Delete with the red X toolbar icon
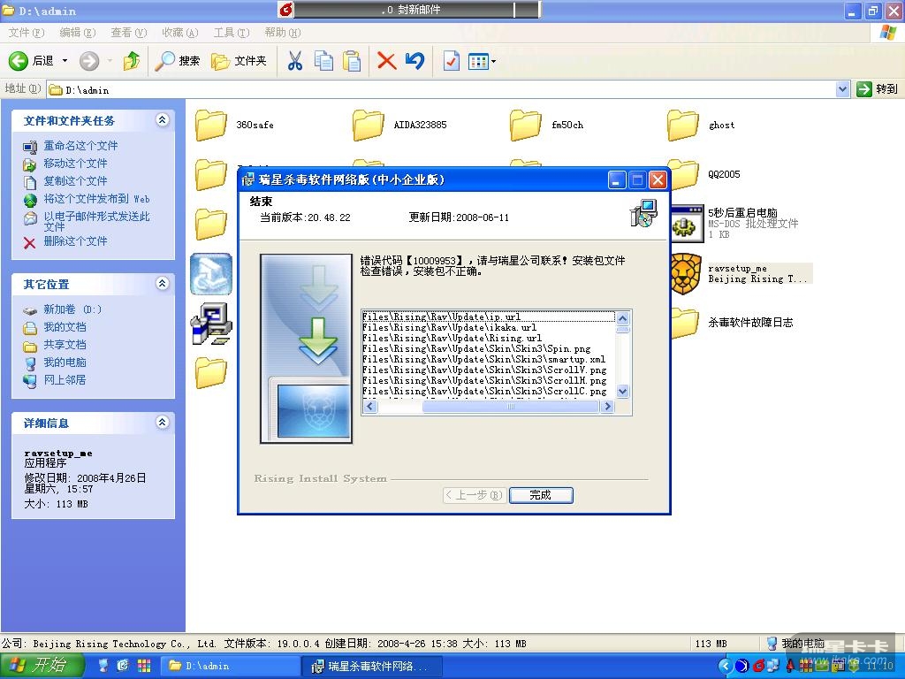 coord(386,61)
